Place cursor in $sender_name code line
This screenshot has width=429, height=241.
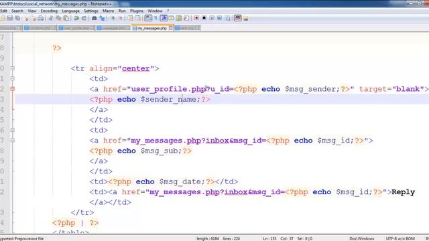click(x=150, y=100)
